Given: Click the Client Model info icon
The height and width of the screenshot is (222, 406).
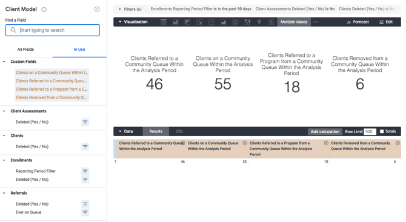Looking at the screenshot, I should point(44,10).
